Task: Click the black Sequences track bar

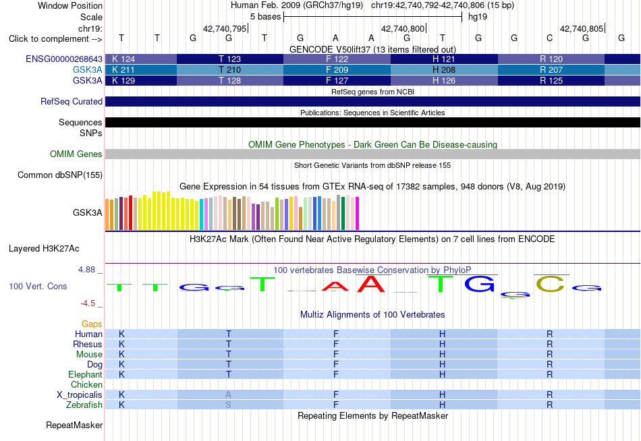Action: coord(372,122)
